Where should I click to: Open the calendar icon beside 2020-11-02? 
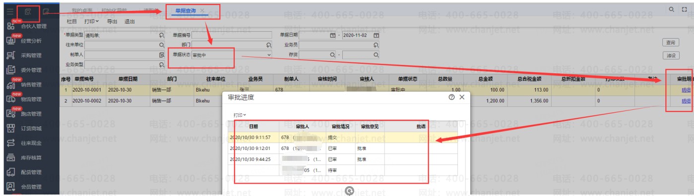pyautogui.click(x=376, y=35)
